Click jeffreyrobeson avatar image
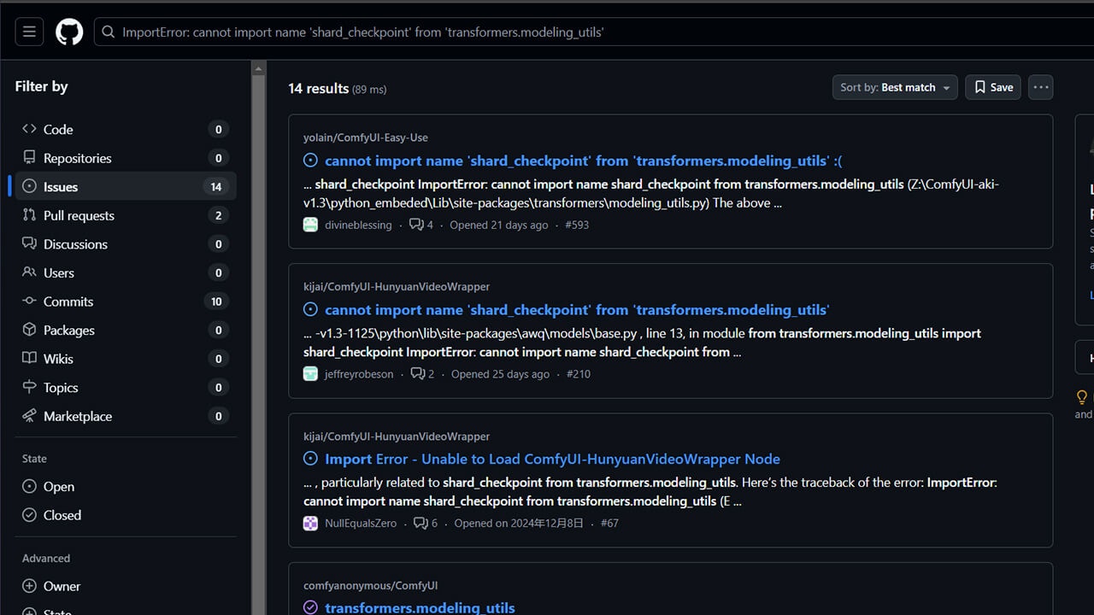This screenshot has width=1094, height=615. 310,374
